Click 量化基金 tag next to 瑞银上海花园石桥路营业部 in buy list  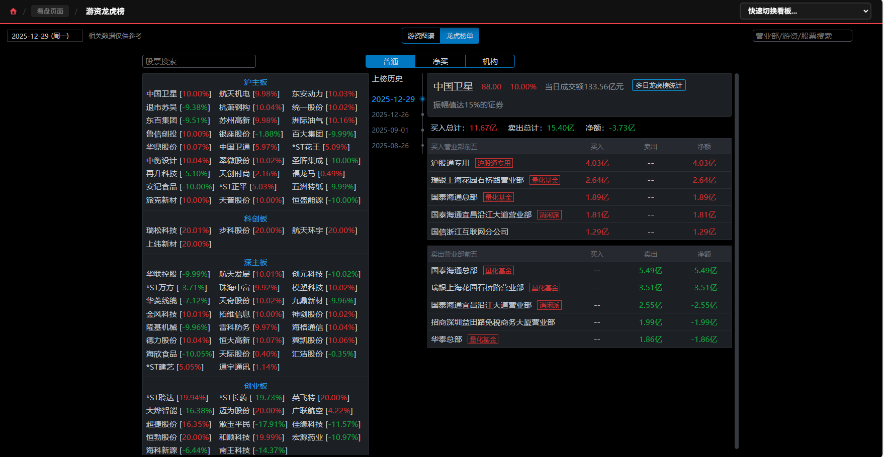tap(545, 180)
